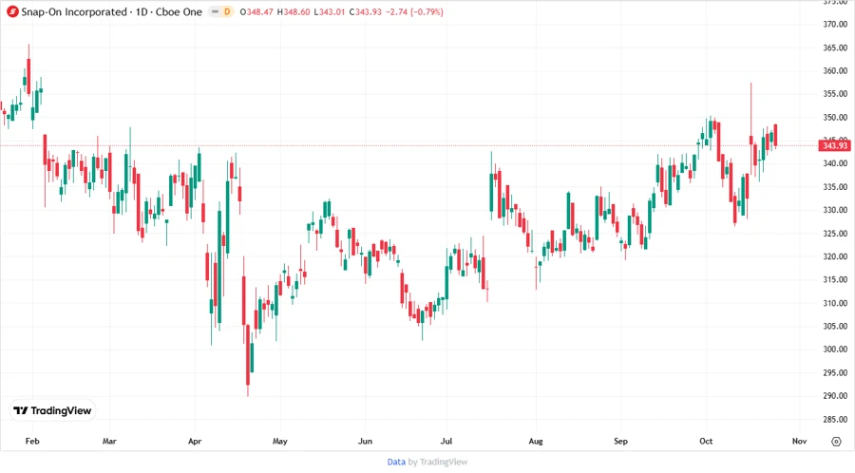Click the 343.93 current price label
Image resolution: width=855 pixels, height=473 pixels.
[835, 145]
